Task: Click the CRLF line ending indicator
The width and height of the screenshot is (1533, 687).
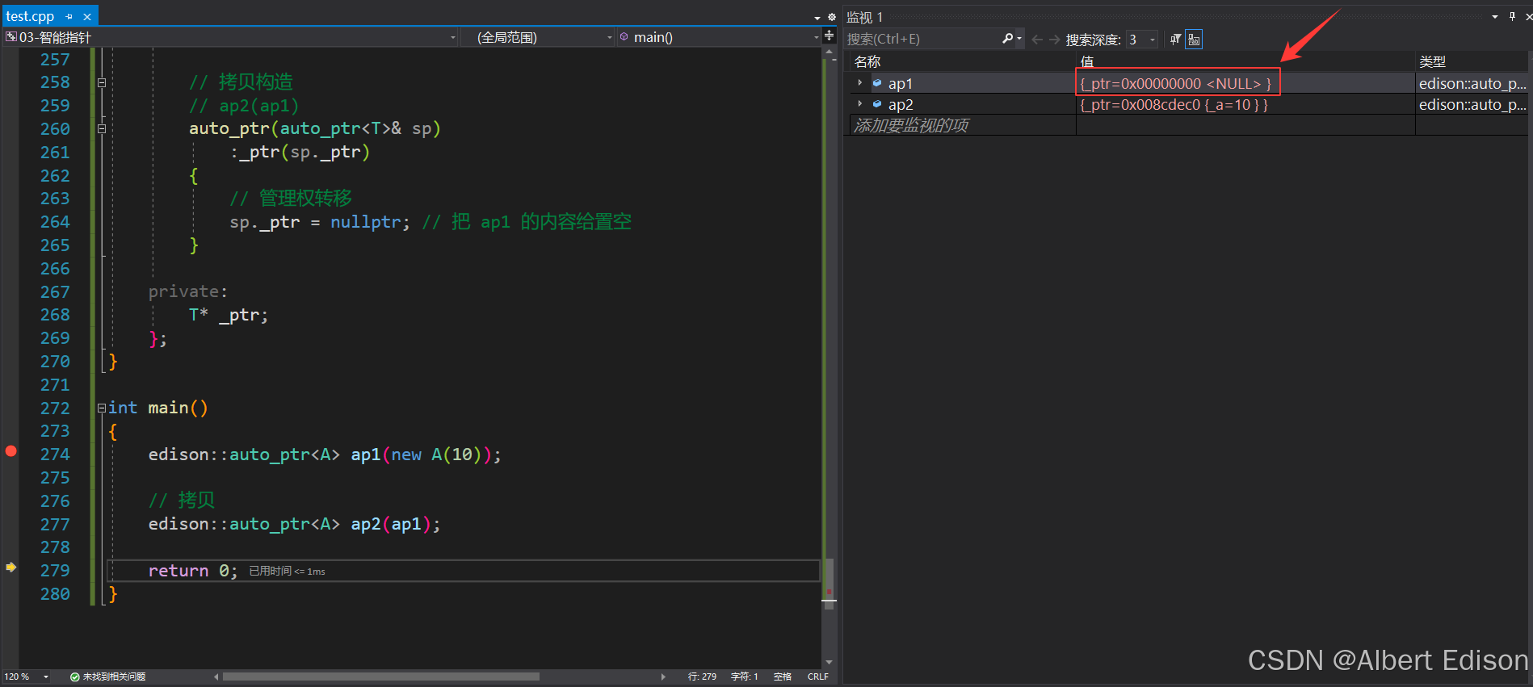Action: 818,677
